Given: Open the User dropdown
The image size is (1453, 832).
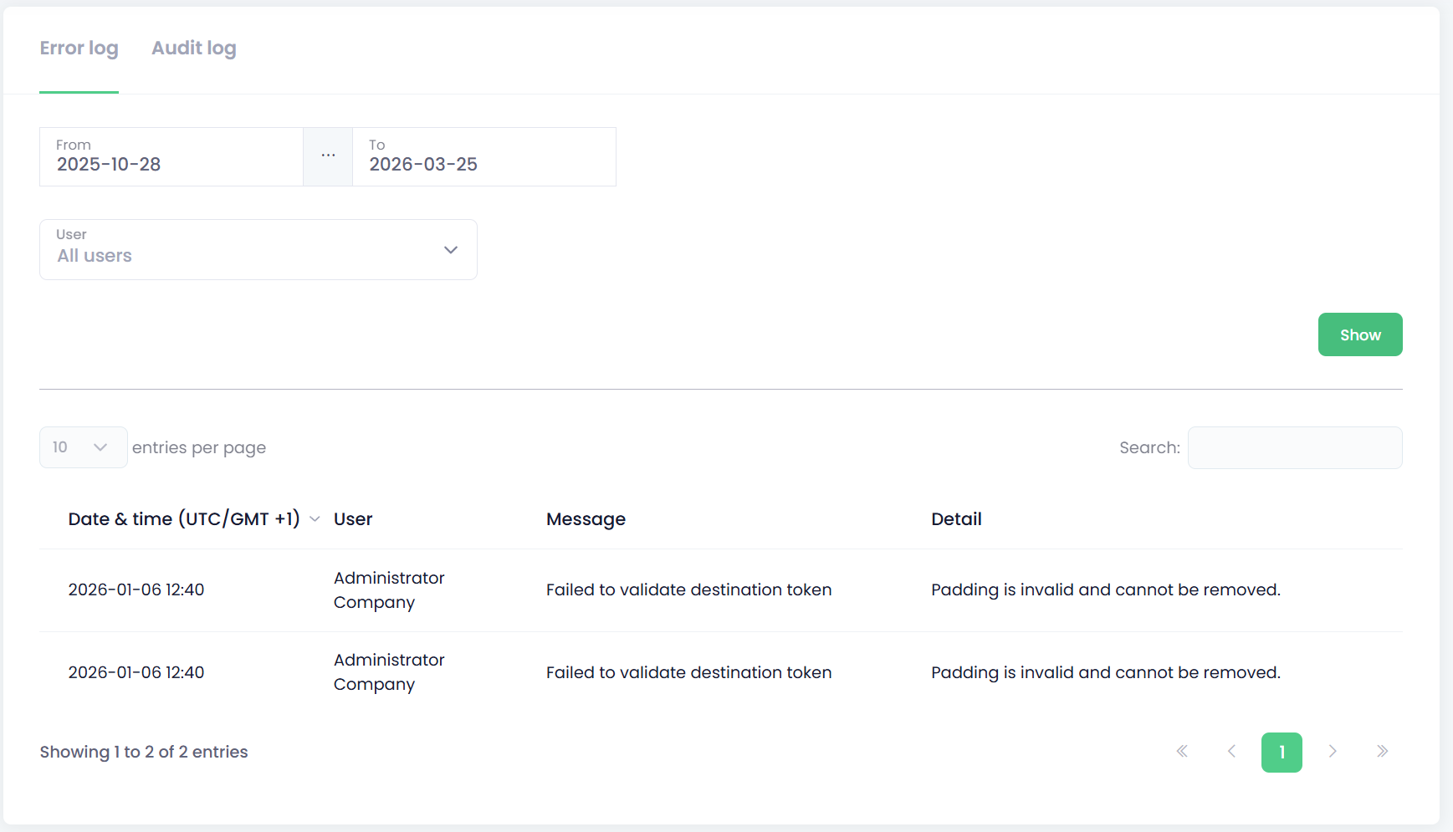Looking at the screenshot, I should [x=258, y=250].
